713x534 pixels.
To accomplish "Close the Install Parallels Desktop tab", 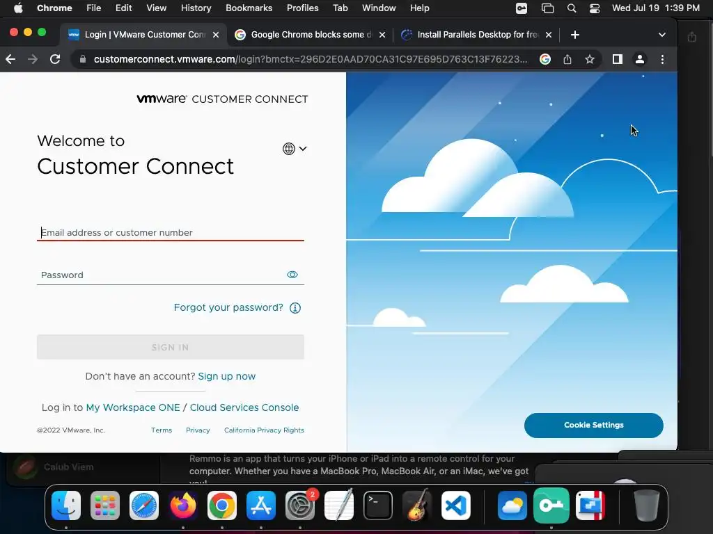I will tap(549, 35).
